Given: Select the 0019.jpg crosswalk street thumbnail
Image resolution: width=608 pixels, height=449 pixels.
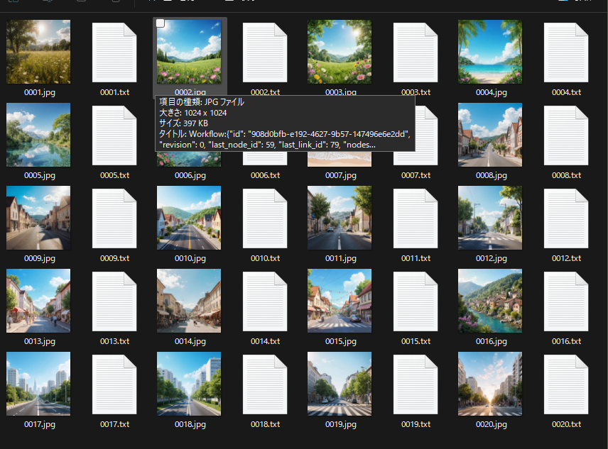Looking at the screenshot, I should click(340, 384).
